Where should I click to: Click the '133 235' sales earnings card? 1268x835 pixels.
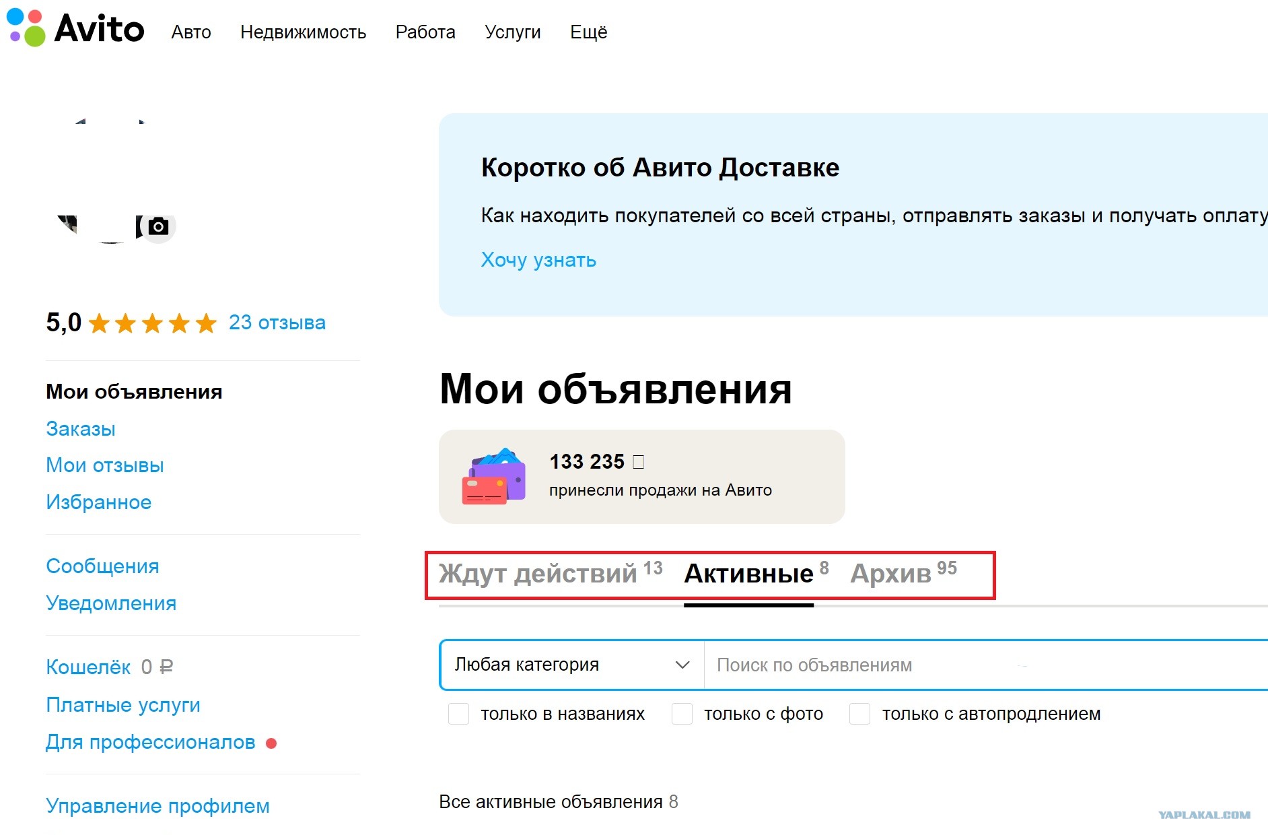tap(642, 477)
